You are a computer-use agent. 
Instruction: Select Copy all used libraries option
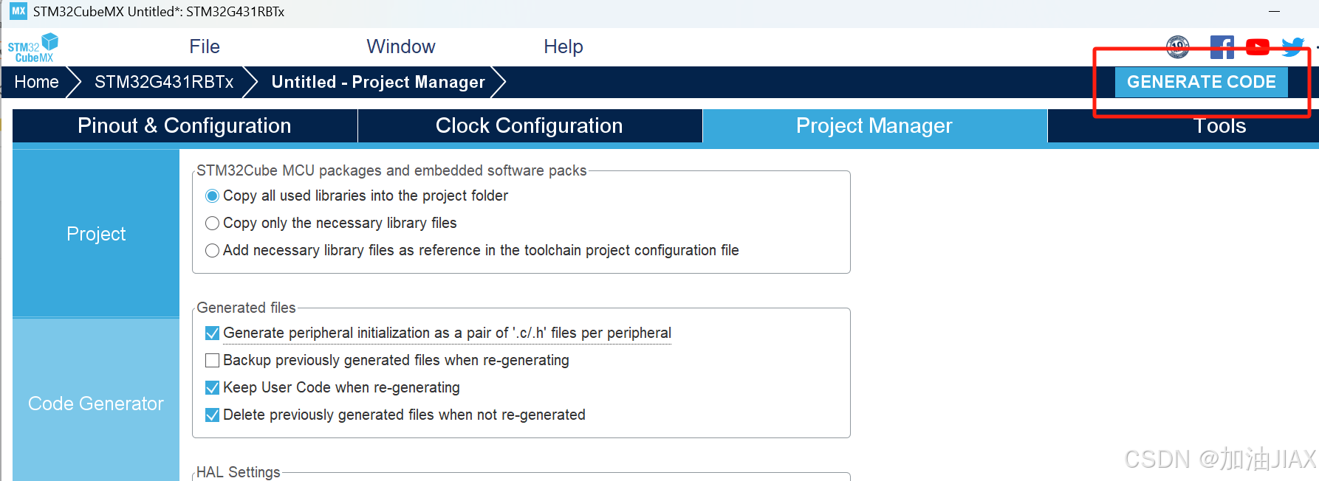point(212,195)
